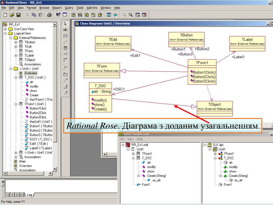
Task: Click the browser tree scroll-up arrow
Action: [55, 25]
